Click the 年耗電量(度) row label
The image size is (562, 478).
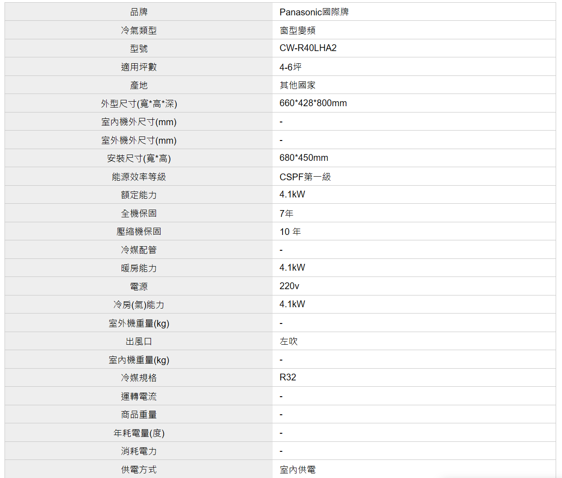pos(139,433)
